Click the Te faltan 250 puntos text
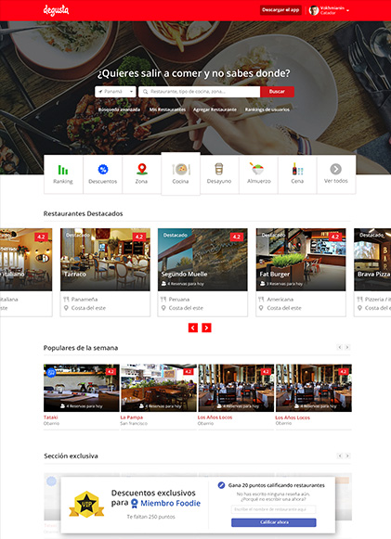The image size is (391, 539). pos(150,517)
